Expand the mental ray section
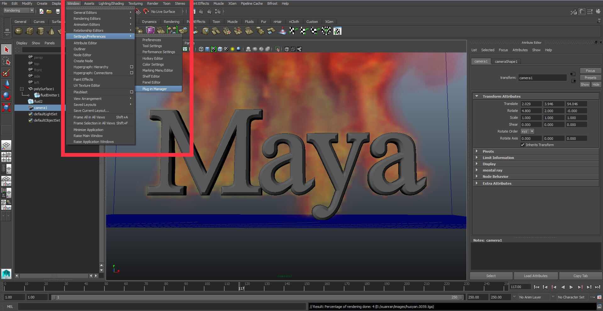 [x=477, y=170]
